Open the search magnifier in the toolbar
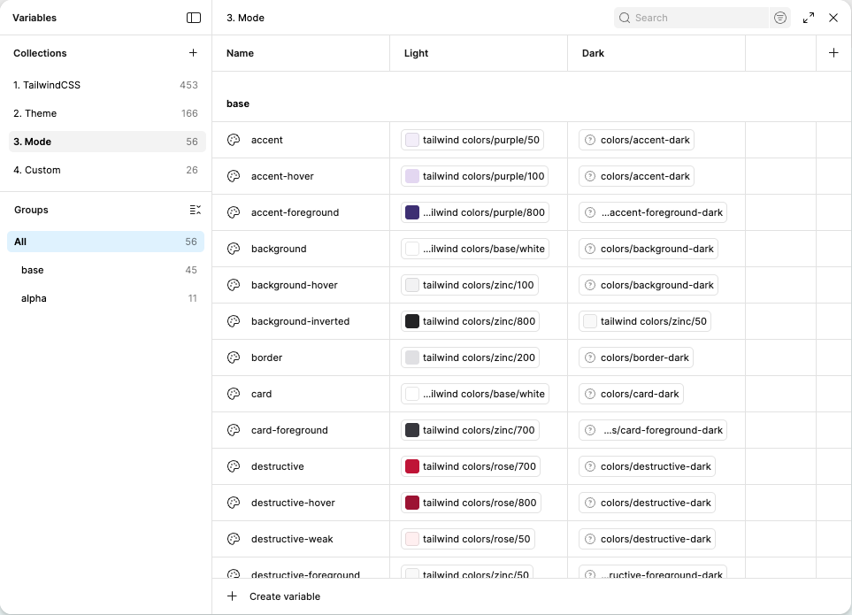 tap(624, 18)
